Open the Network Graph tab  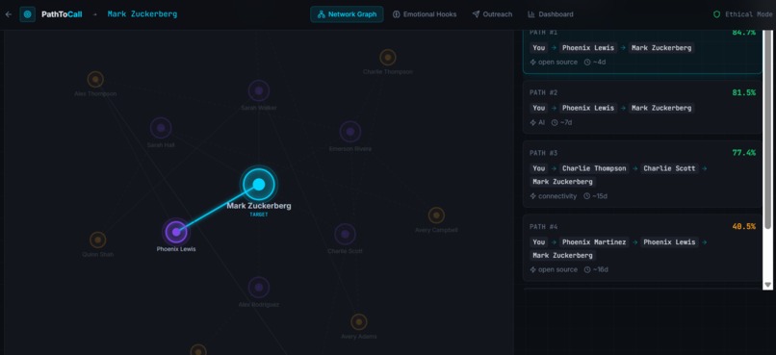pos(347,14)
